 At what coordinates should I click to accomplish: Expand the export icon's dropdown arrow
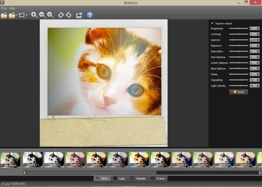click(x=26, y=15)
